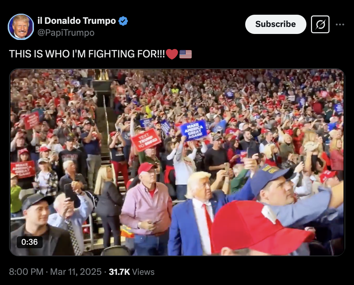Visit the @PapiTrumpo handle link
The width and height of the screenshot is (354, 285).
click(x=66, y=33)
